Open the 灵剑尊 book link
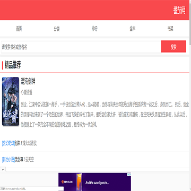The width and height of the screenshot is (191, 191). coord(19,160)
